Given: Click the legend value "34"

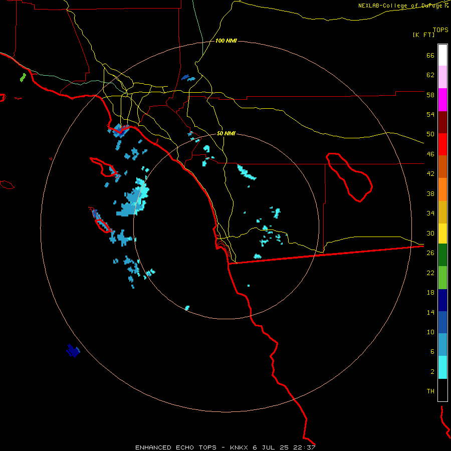Looking at the screenshot, I should (430, 213).
